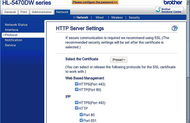Open the Wired submenu item
Viewport: 190px width, 123px height.
tap(99, 18)
